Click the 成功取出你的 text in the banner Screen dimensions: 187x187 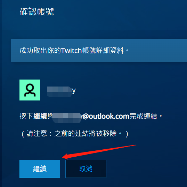[x=40, y=50]
